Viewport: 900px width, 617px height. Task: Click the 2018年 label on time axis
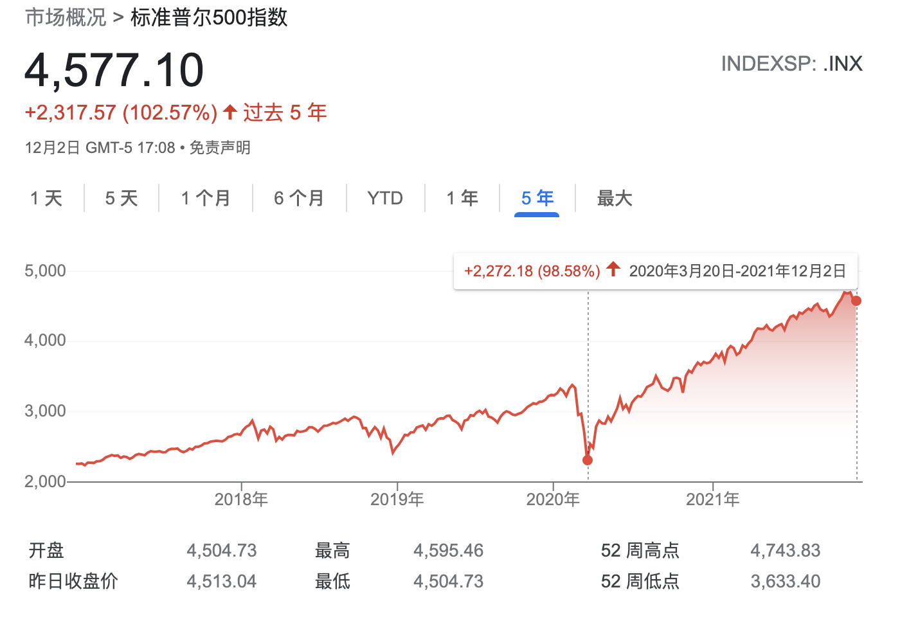click(241, 499)
